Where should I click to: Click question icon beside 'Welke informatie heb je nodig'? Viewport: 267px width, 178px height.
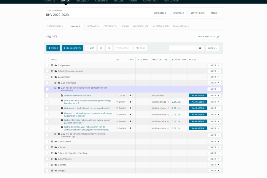coord(62,120)
